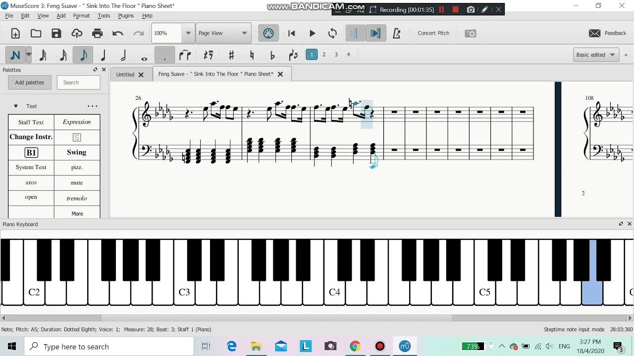Image resolution: width=634 pixels, height=356 pixels.
Task: Apply a natural accidental
Action: coord(252,55)
